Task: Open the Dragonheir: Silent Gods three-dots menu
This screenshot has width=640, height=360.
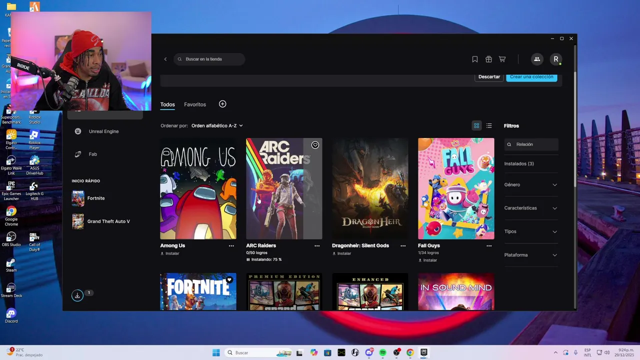Action: tap(402, 246)
